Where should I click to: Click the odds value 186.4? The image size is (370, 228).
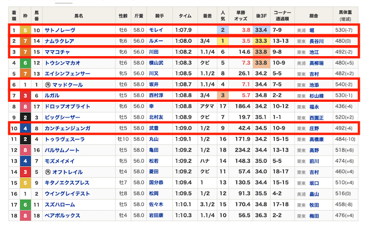click(x=243, y=106)
